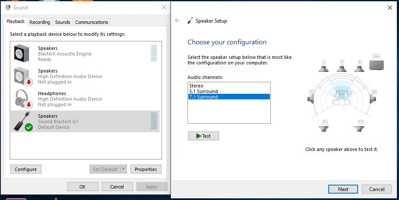
Task: Click the right front (R) speaker icon
Action: tap(360, 65)
